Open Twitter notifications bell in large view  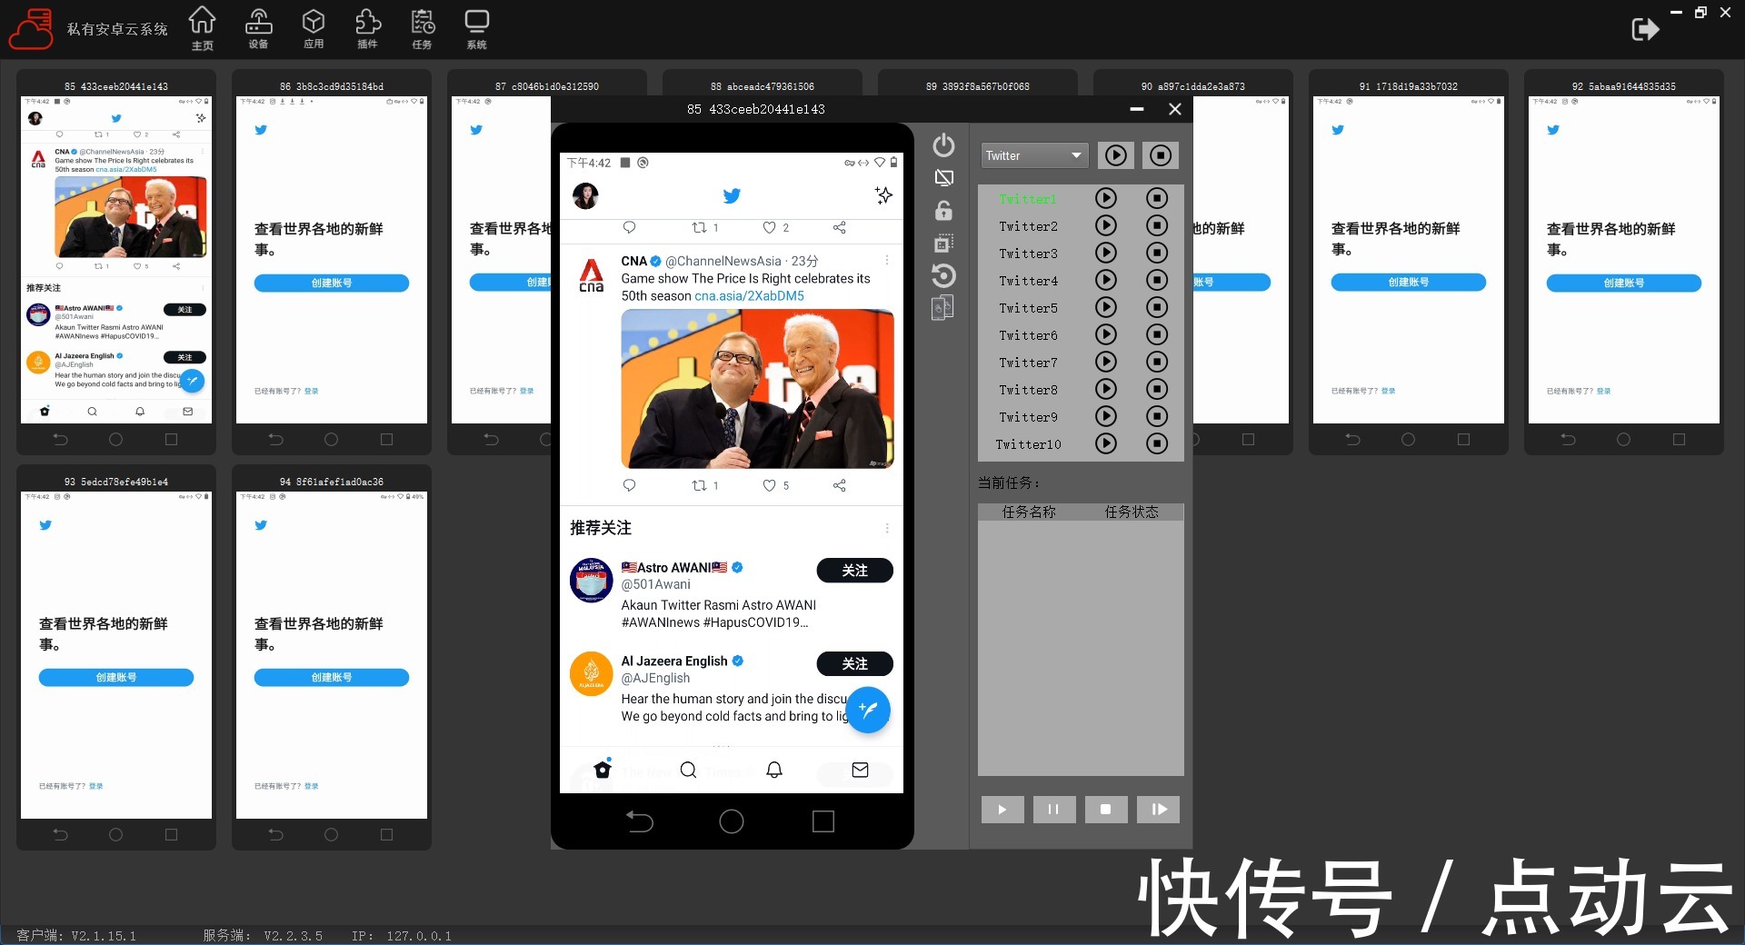[x=774, y=771]
